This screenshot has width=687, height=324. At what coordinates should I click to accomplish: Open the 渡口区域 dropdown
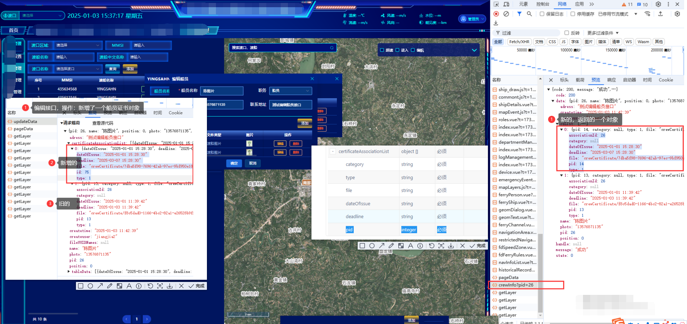point(77,45)
